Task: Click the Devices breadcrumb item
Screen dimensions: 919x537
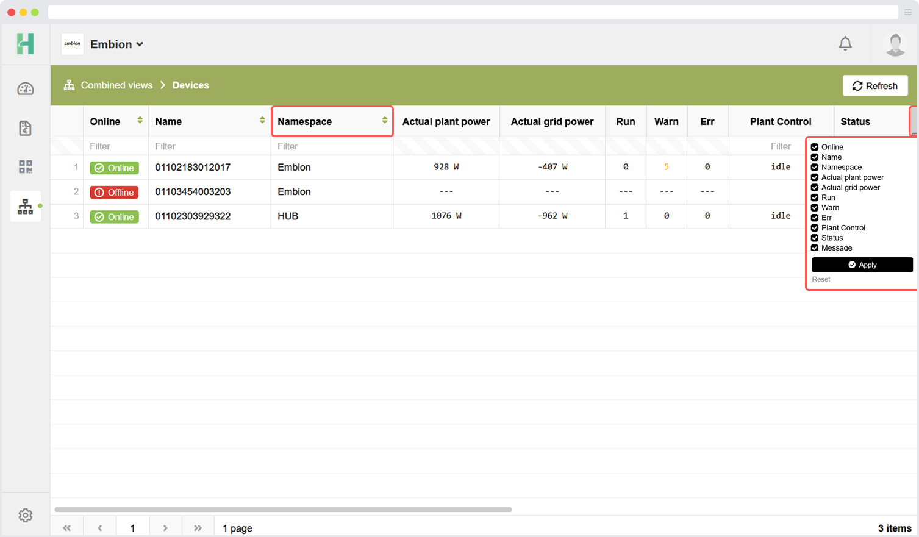Action: 190,85
